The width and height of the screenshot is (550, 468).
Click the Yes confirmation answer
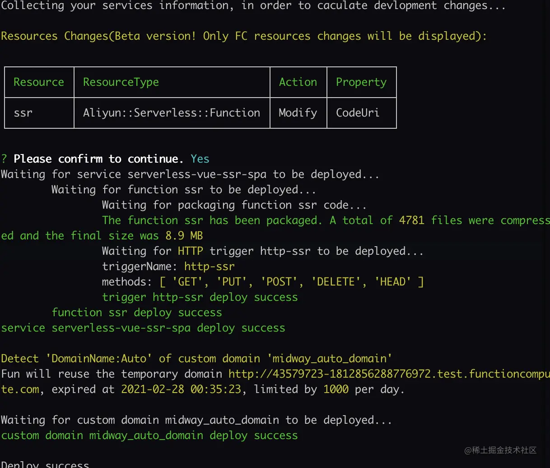(x=200, y=159)
